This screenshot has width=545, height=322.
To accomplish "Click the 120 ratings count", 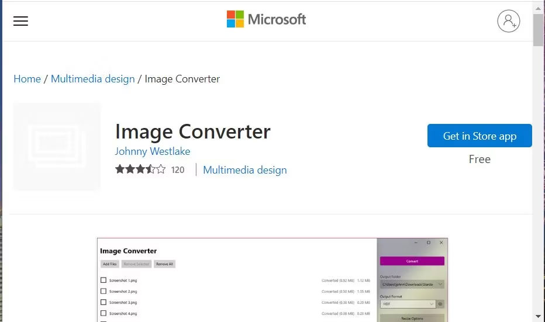I will pos(178,170).
